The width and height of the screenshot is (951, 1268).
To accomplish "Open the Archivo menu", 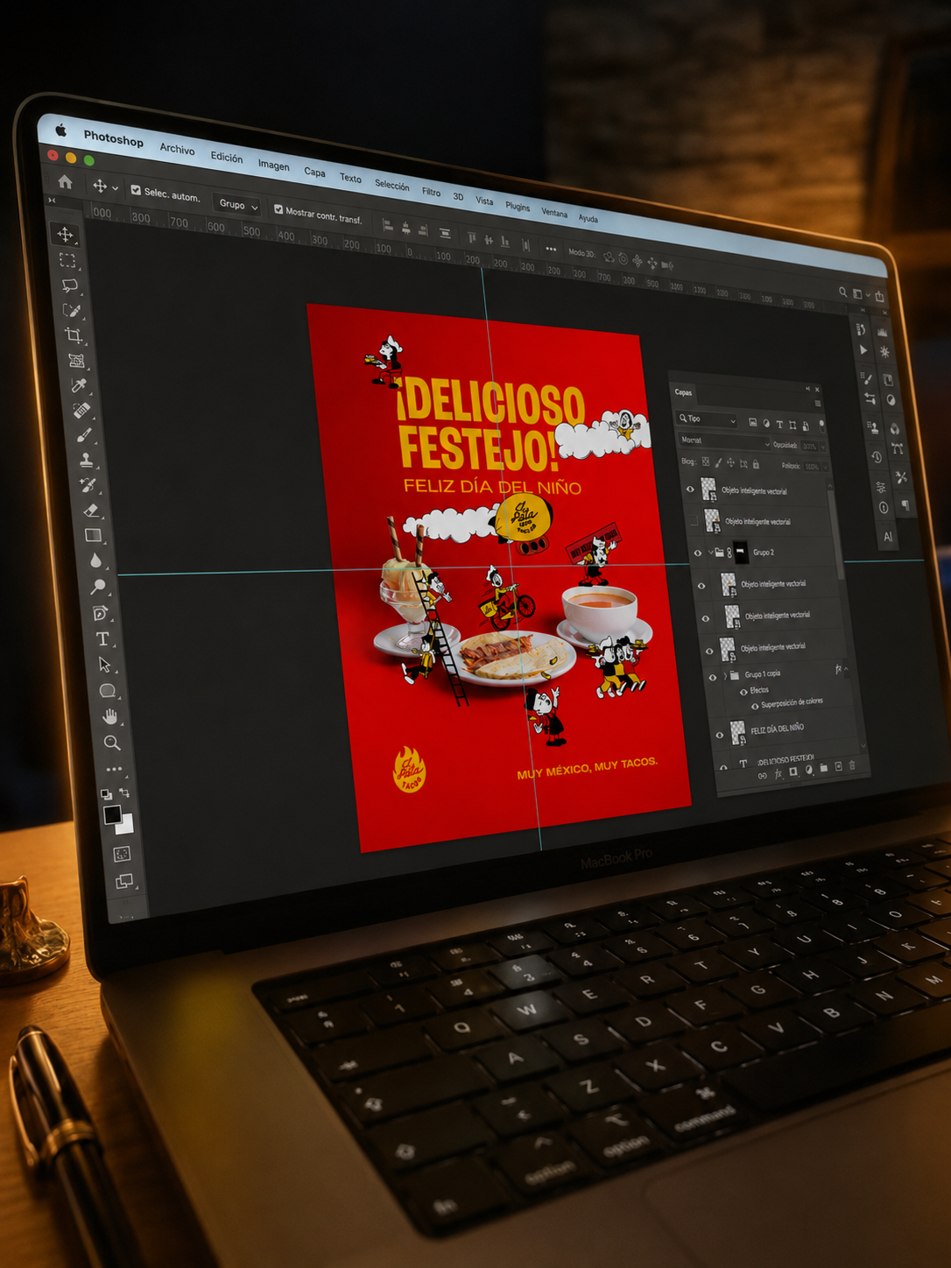I will pos(177,149).
